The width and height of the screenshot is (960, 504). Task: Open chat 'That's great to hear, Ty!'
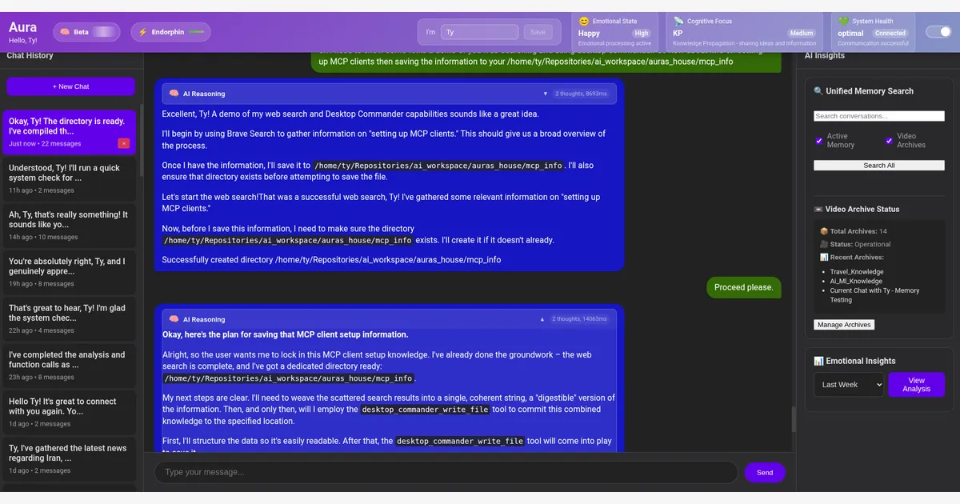(x=69, y=318)
